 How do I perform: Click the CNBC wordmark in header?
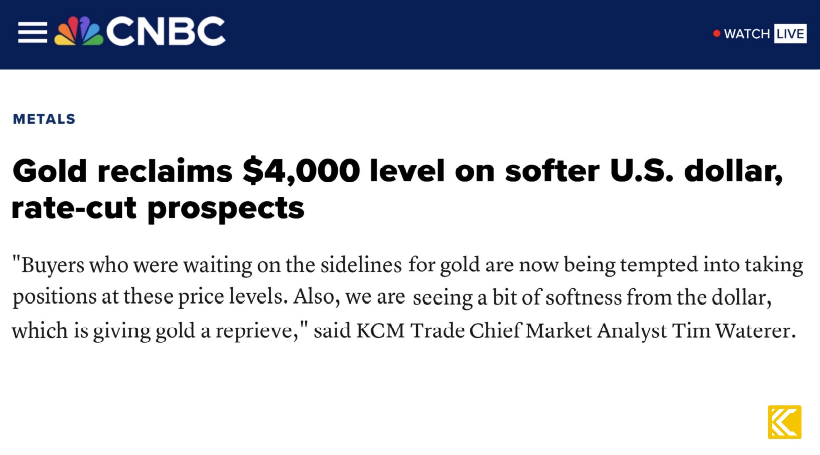[x=166, y=31]
